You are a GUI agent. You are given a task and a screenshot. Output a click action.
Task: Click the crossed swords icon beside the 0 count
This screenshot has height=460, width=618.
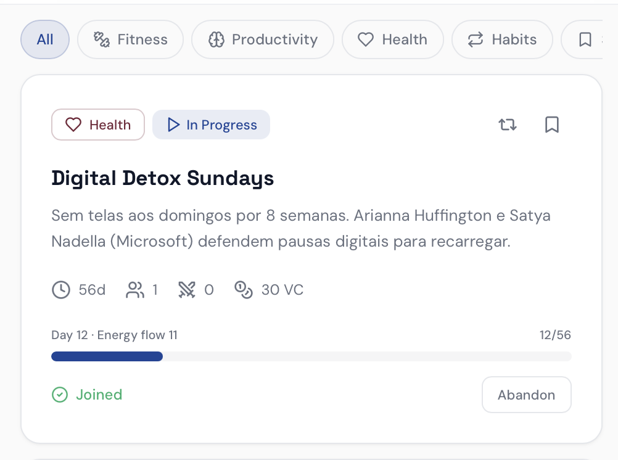pos(187,290)
